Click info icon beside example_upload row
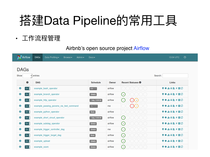 [20, 141]
